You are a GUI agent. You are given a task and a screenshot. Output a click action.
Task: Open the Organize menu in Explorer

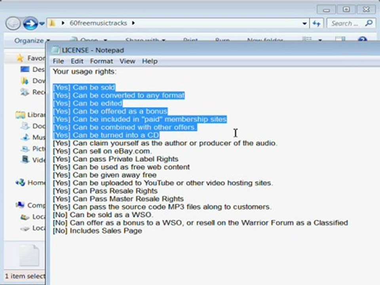pyautogui.click(x=32, y=40)
